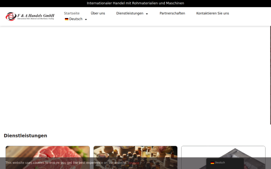Viewport: 271px width, 169px height.
Task: Click the German flag icon in the navigation
Action: tap(66, 19)
